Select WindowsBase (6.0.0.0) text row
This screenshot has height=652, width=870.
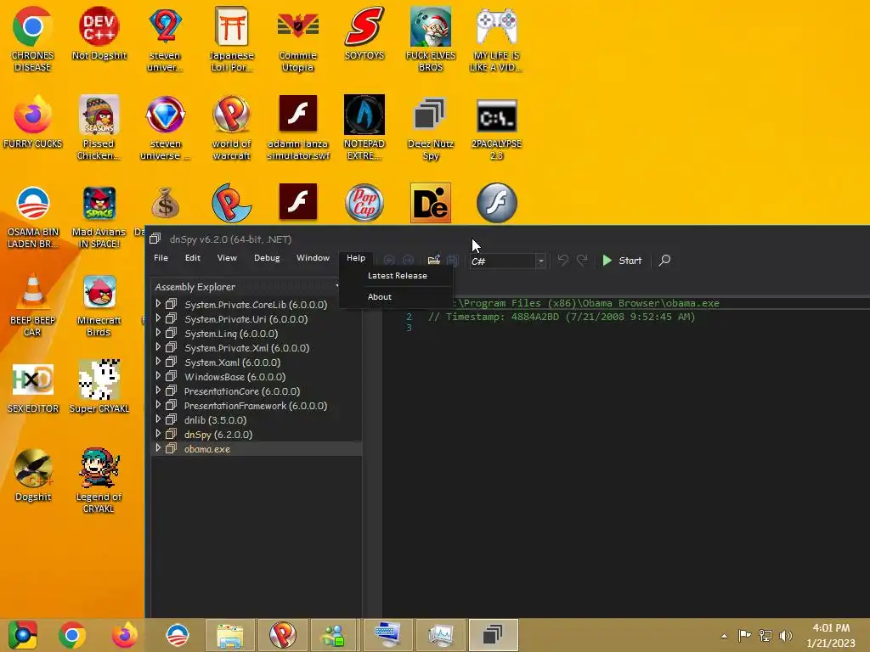(234, 376)
